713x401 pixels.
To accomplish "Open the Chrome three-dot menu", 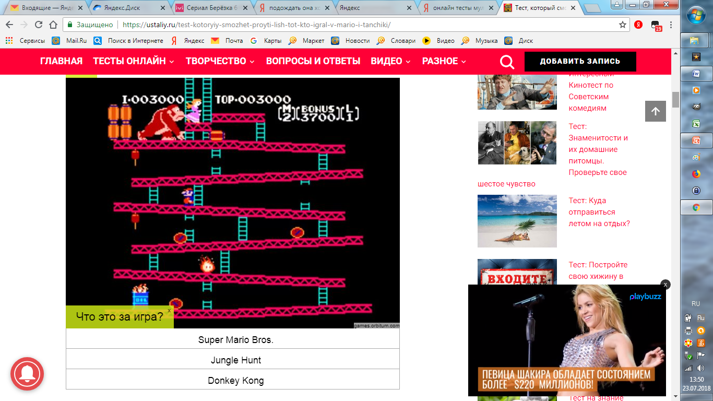I will (671, 25).
